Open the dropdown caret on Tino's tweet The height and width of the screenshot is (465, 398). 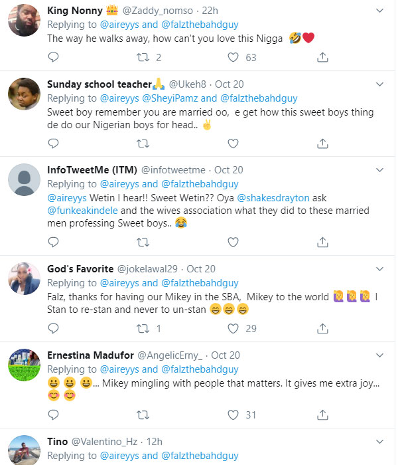(x=379, y=441)
